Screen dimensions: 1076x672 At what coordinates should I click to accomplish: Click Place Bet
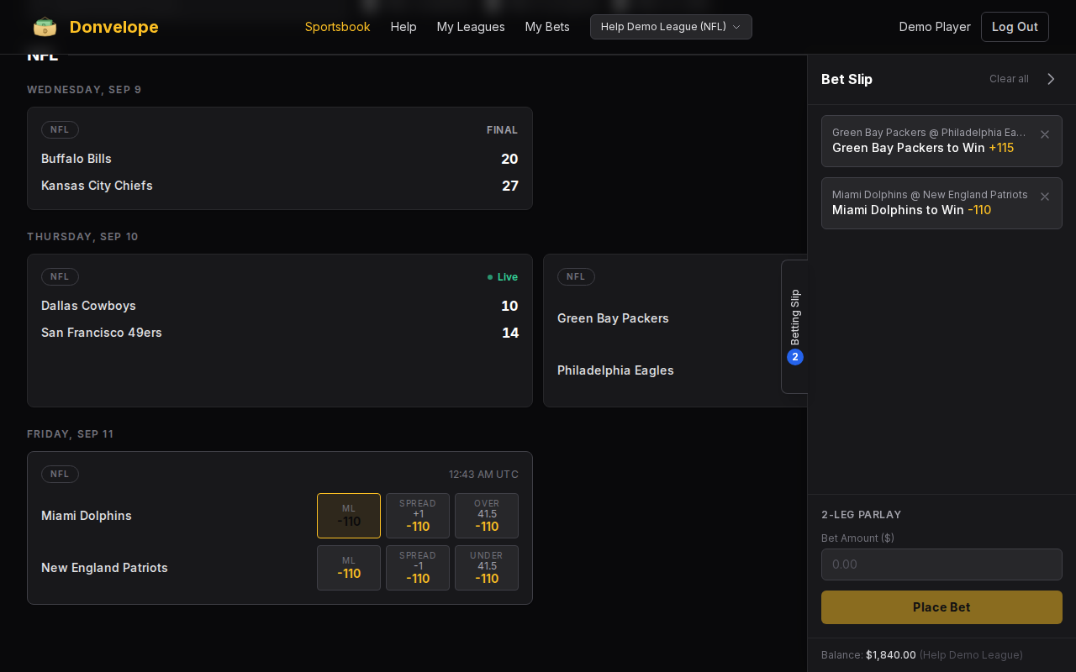pos(941,607)
